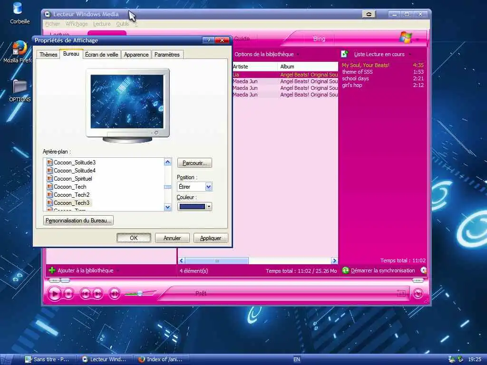Click the network tray icon in taskbar
This screenshot has width=487, height=365.
pos(452,359)
